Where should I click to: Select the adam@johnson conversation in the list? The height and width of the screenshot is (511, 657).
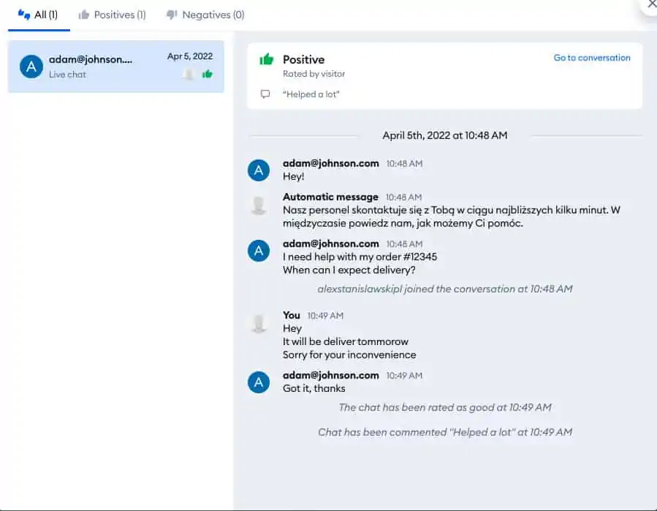116,67
